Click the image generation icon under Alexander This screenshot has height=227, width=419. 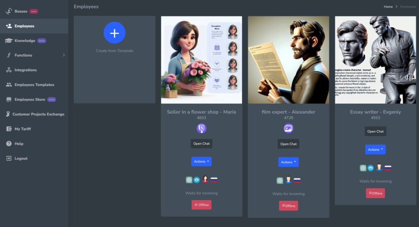288,128
